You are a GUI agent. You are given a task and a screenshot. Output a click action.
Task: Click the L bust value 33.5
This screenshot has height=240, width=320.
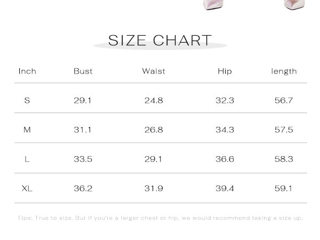tap(83, 159)
